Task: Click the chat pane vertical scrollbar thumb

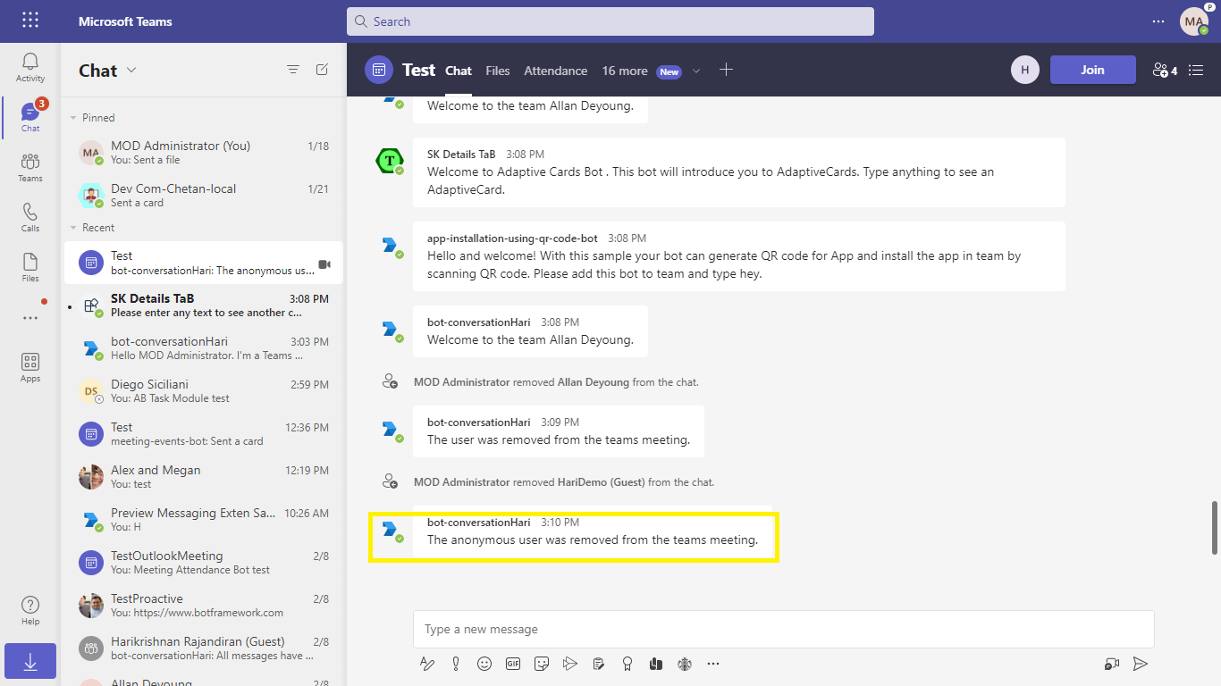Action: click(1214, 529)
